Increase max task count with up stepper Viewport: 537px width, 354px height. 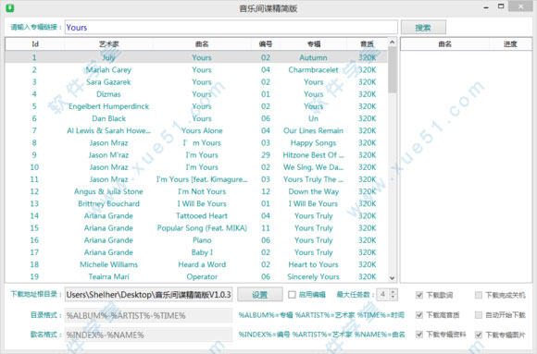coord(393,291)
